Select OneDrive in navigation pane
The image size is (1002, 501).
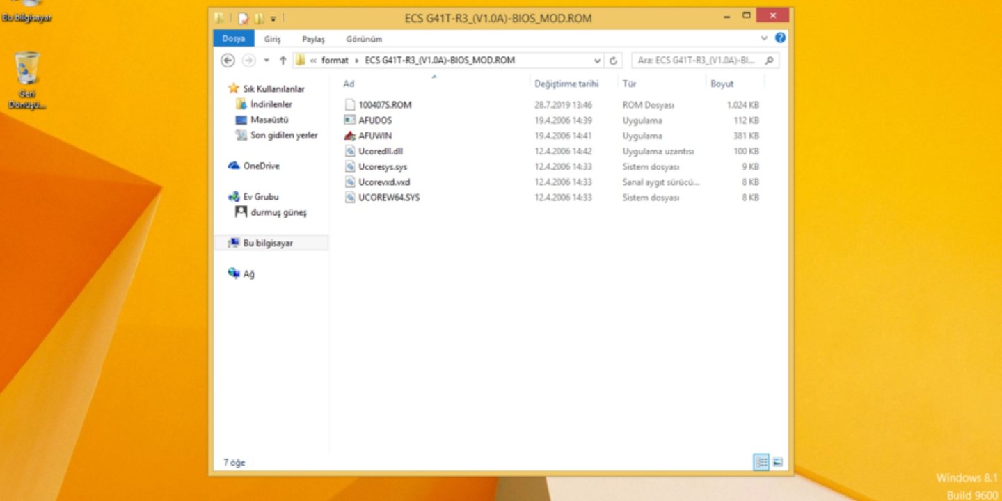click(261, 166)
